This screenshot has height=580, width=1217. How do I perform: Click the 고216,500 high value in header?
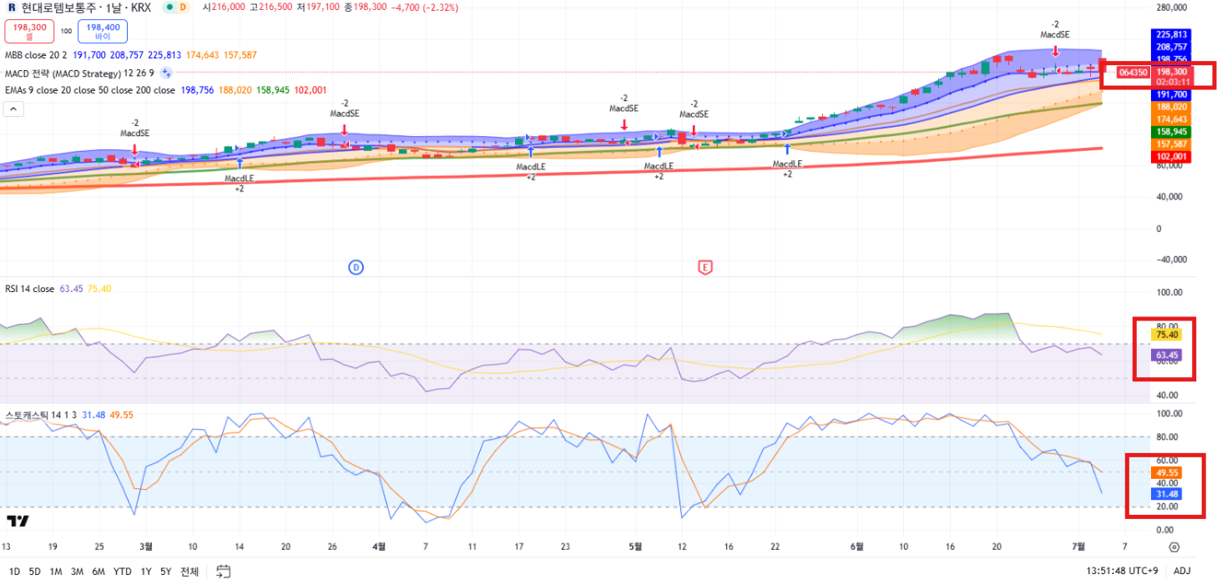coord(271,7)
